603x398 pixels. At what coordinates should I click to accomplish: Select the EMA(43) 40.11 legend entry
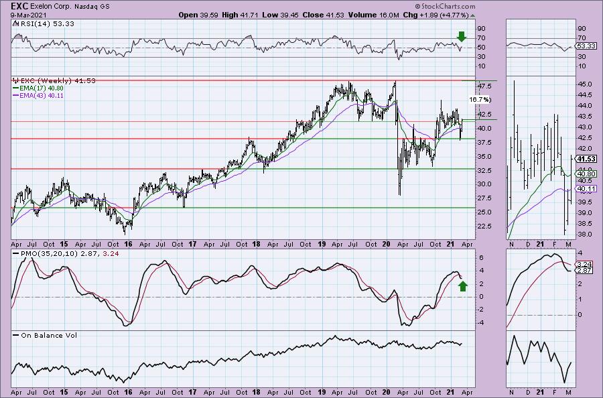[x=42, y=95]
